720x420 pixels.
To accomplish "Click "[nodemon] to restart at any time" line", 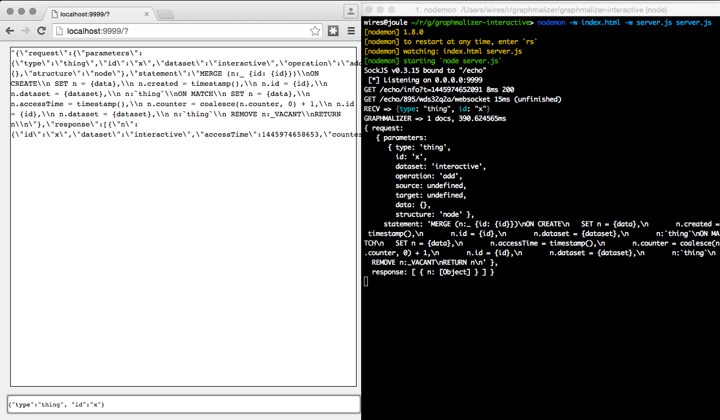I will tap(451, 42).
